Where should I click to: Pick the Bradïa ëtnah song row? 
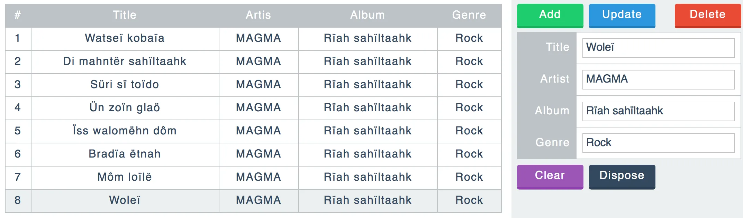click(125, 154)
